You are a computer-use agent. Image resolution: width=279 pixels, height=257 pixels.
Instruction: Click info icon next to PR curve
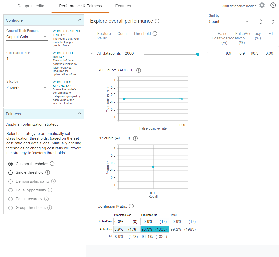(x=135, y=138)
